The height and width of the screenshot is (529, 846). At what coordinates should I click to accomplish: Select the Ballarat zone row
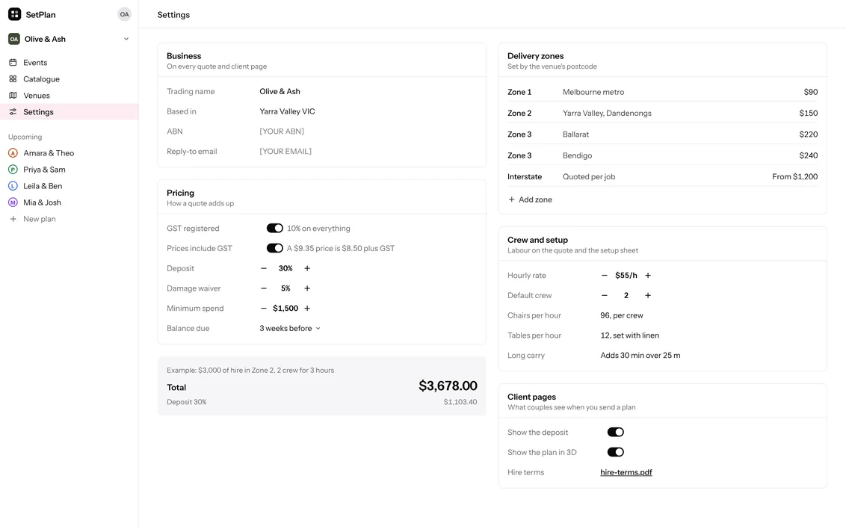[663, 134]
